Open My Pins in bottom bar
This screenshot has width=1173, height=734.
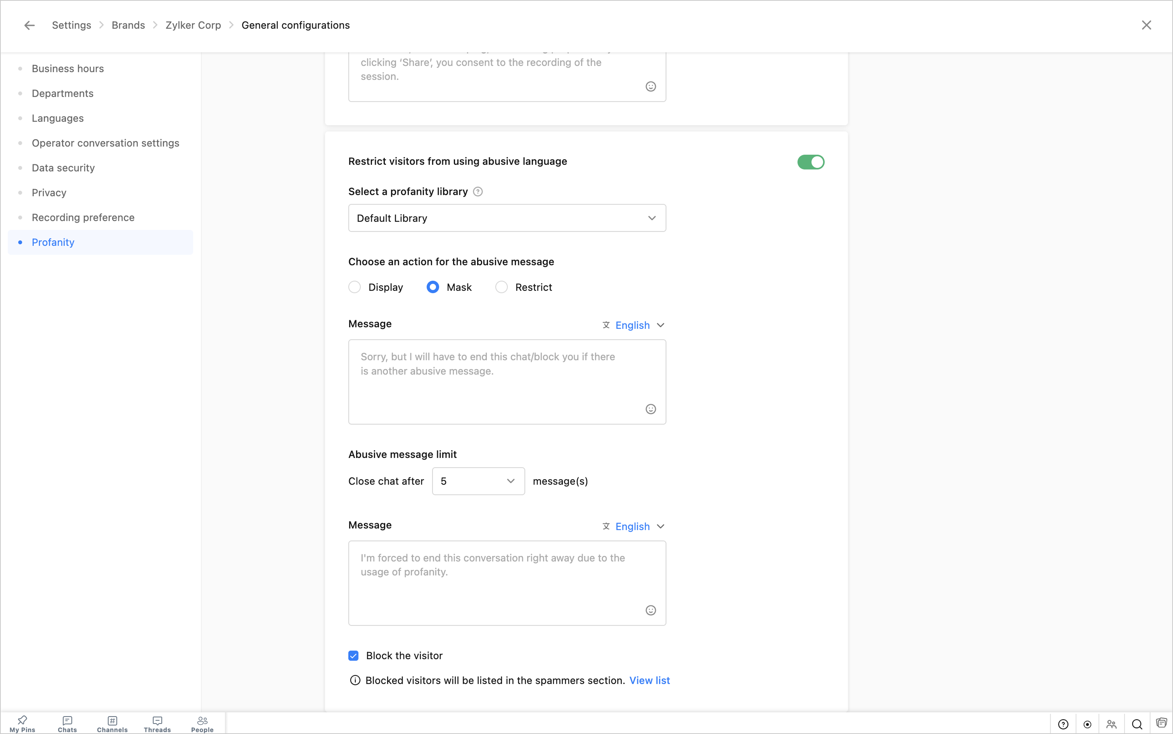point(22,723)
